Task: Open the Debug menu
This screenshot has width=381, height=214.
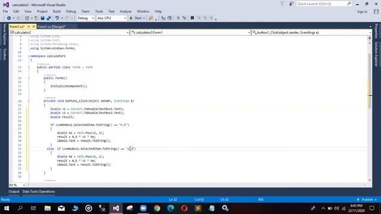Action: 71,11
